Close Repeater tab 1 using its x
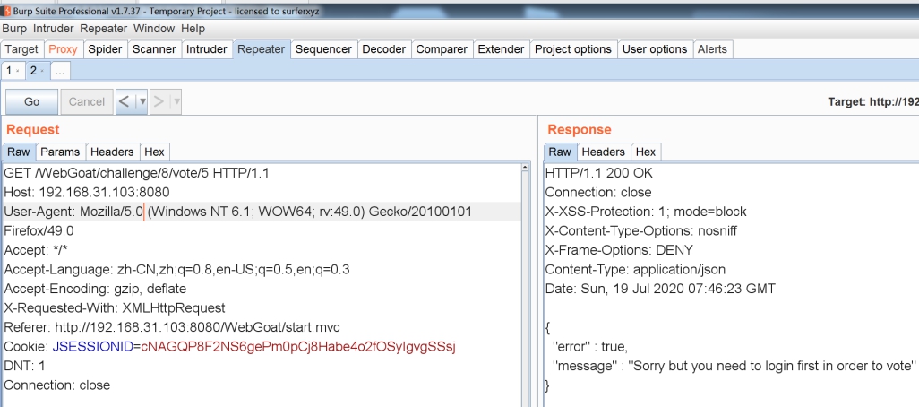Screen dimensions: 919x407 18,72
